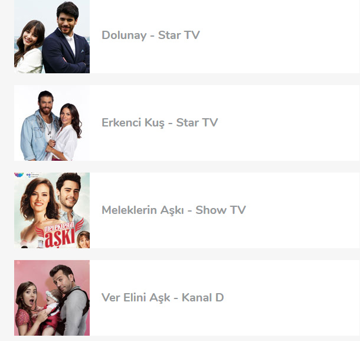Select the Erkenci Kuş option row's empty area

pos(288,123)
